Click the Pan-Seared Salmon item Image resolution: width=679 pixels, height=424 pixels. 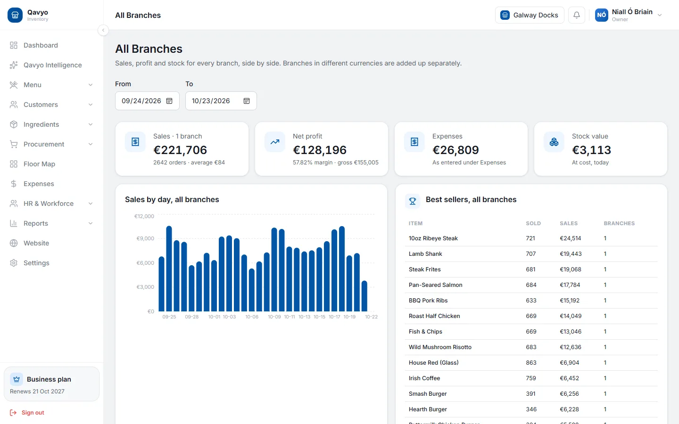[435, 285]
